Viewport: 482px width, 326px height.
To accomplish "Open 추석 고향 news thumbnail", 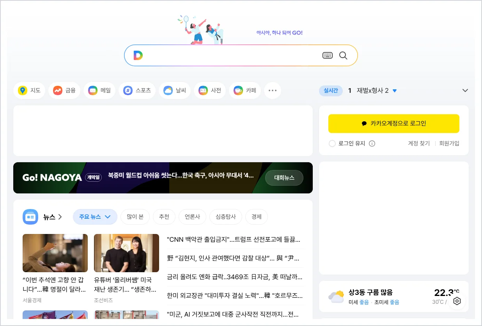I will coord(55,253).
